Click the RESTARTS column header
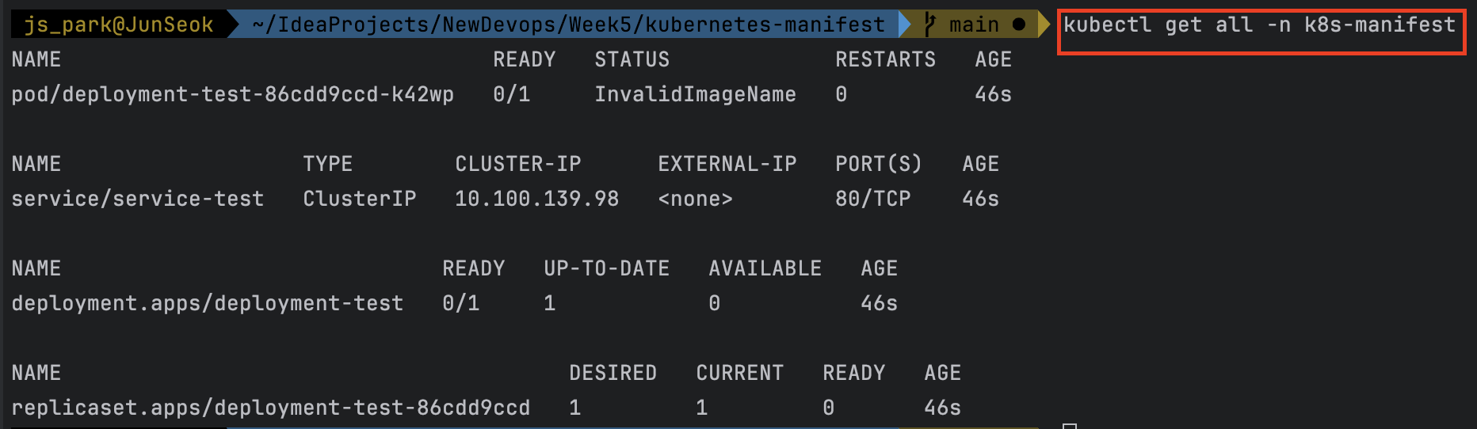The width and height of the screenshot is (1477, 429). 886,60
